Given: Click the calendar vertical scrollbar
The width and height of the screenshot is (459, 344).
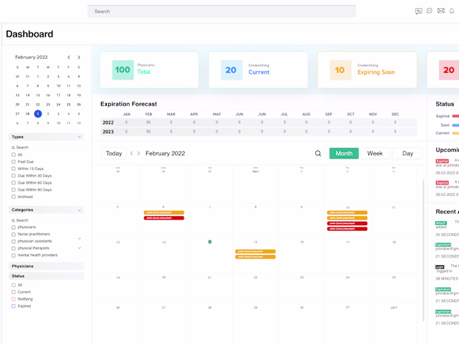Looking at the screenshot, I should (424, 250).
